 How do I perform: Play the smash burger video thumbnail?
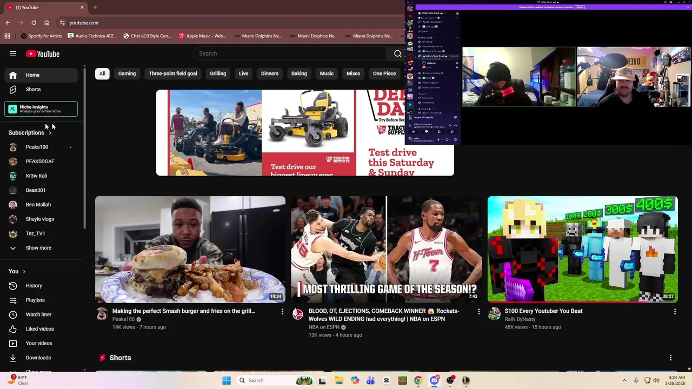point(190,249)
